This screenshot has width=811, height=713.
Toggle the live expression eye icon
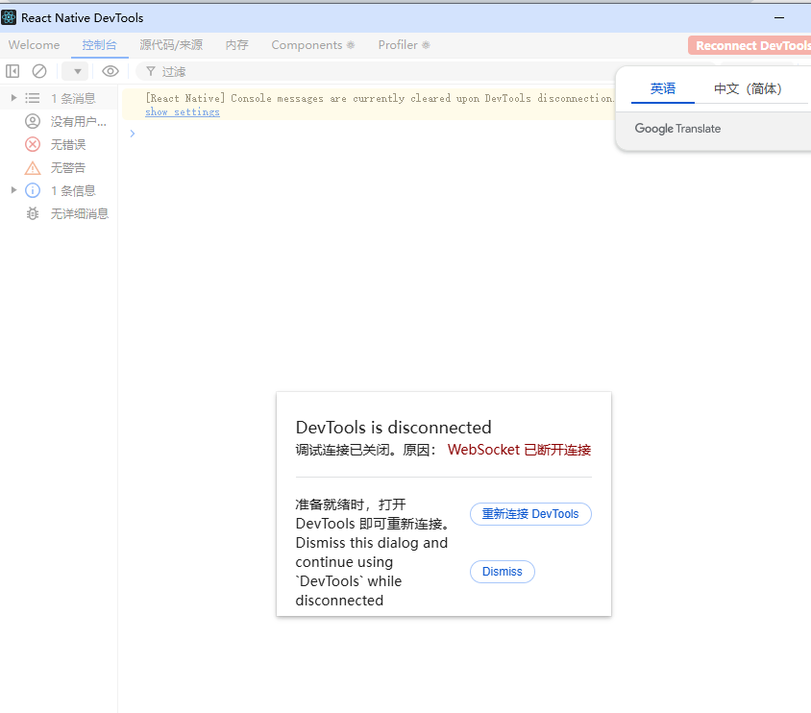[x=111, y=71]
